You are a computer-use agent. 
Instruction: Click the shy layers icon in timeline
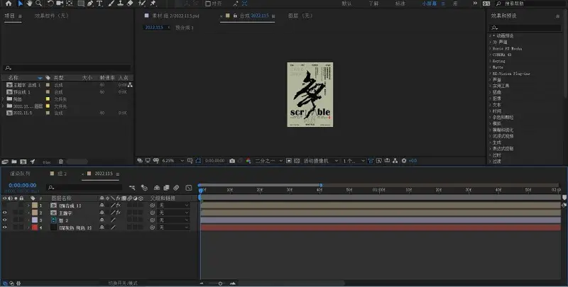157,188
